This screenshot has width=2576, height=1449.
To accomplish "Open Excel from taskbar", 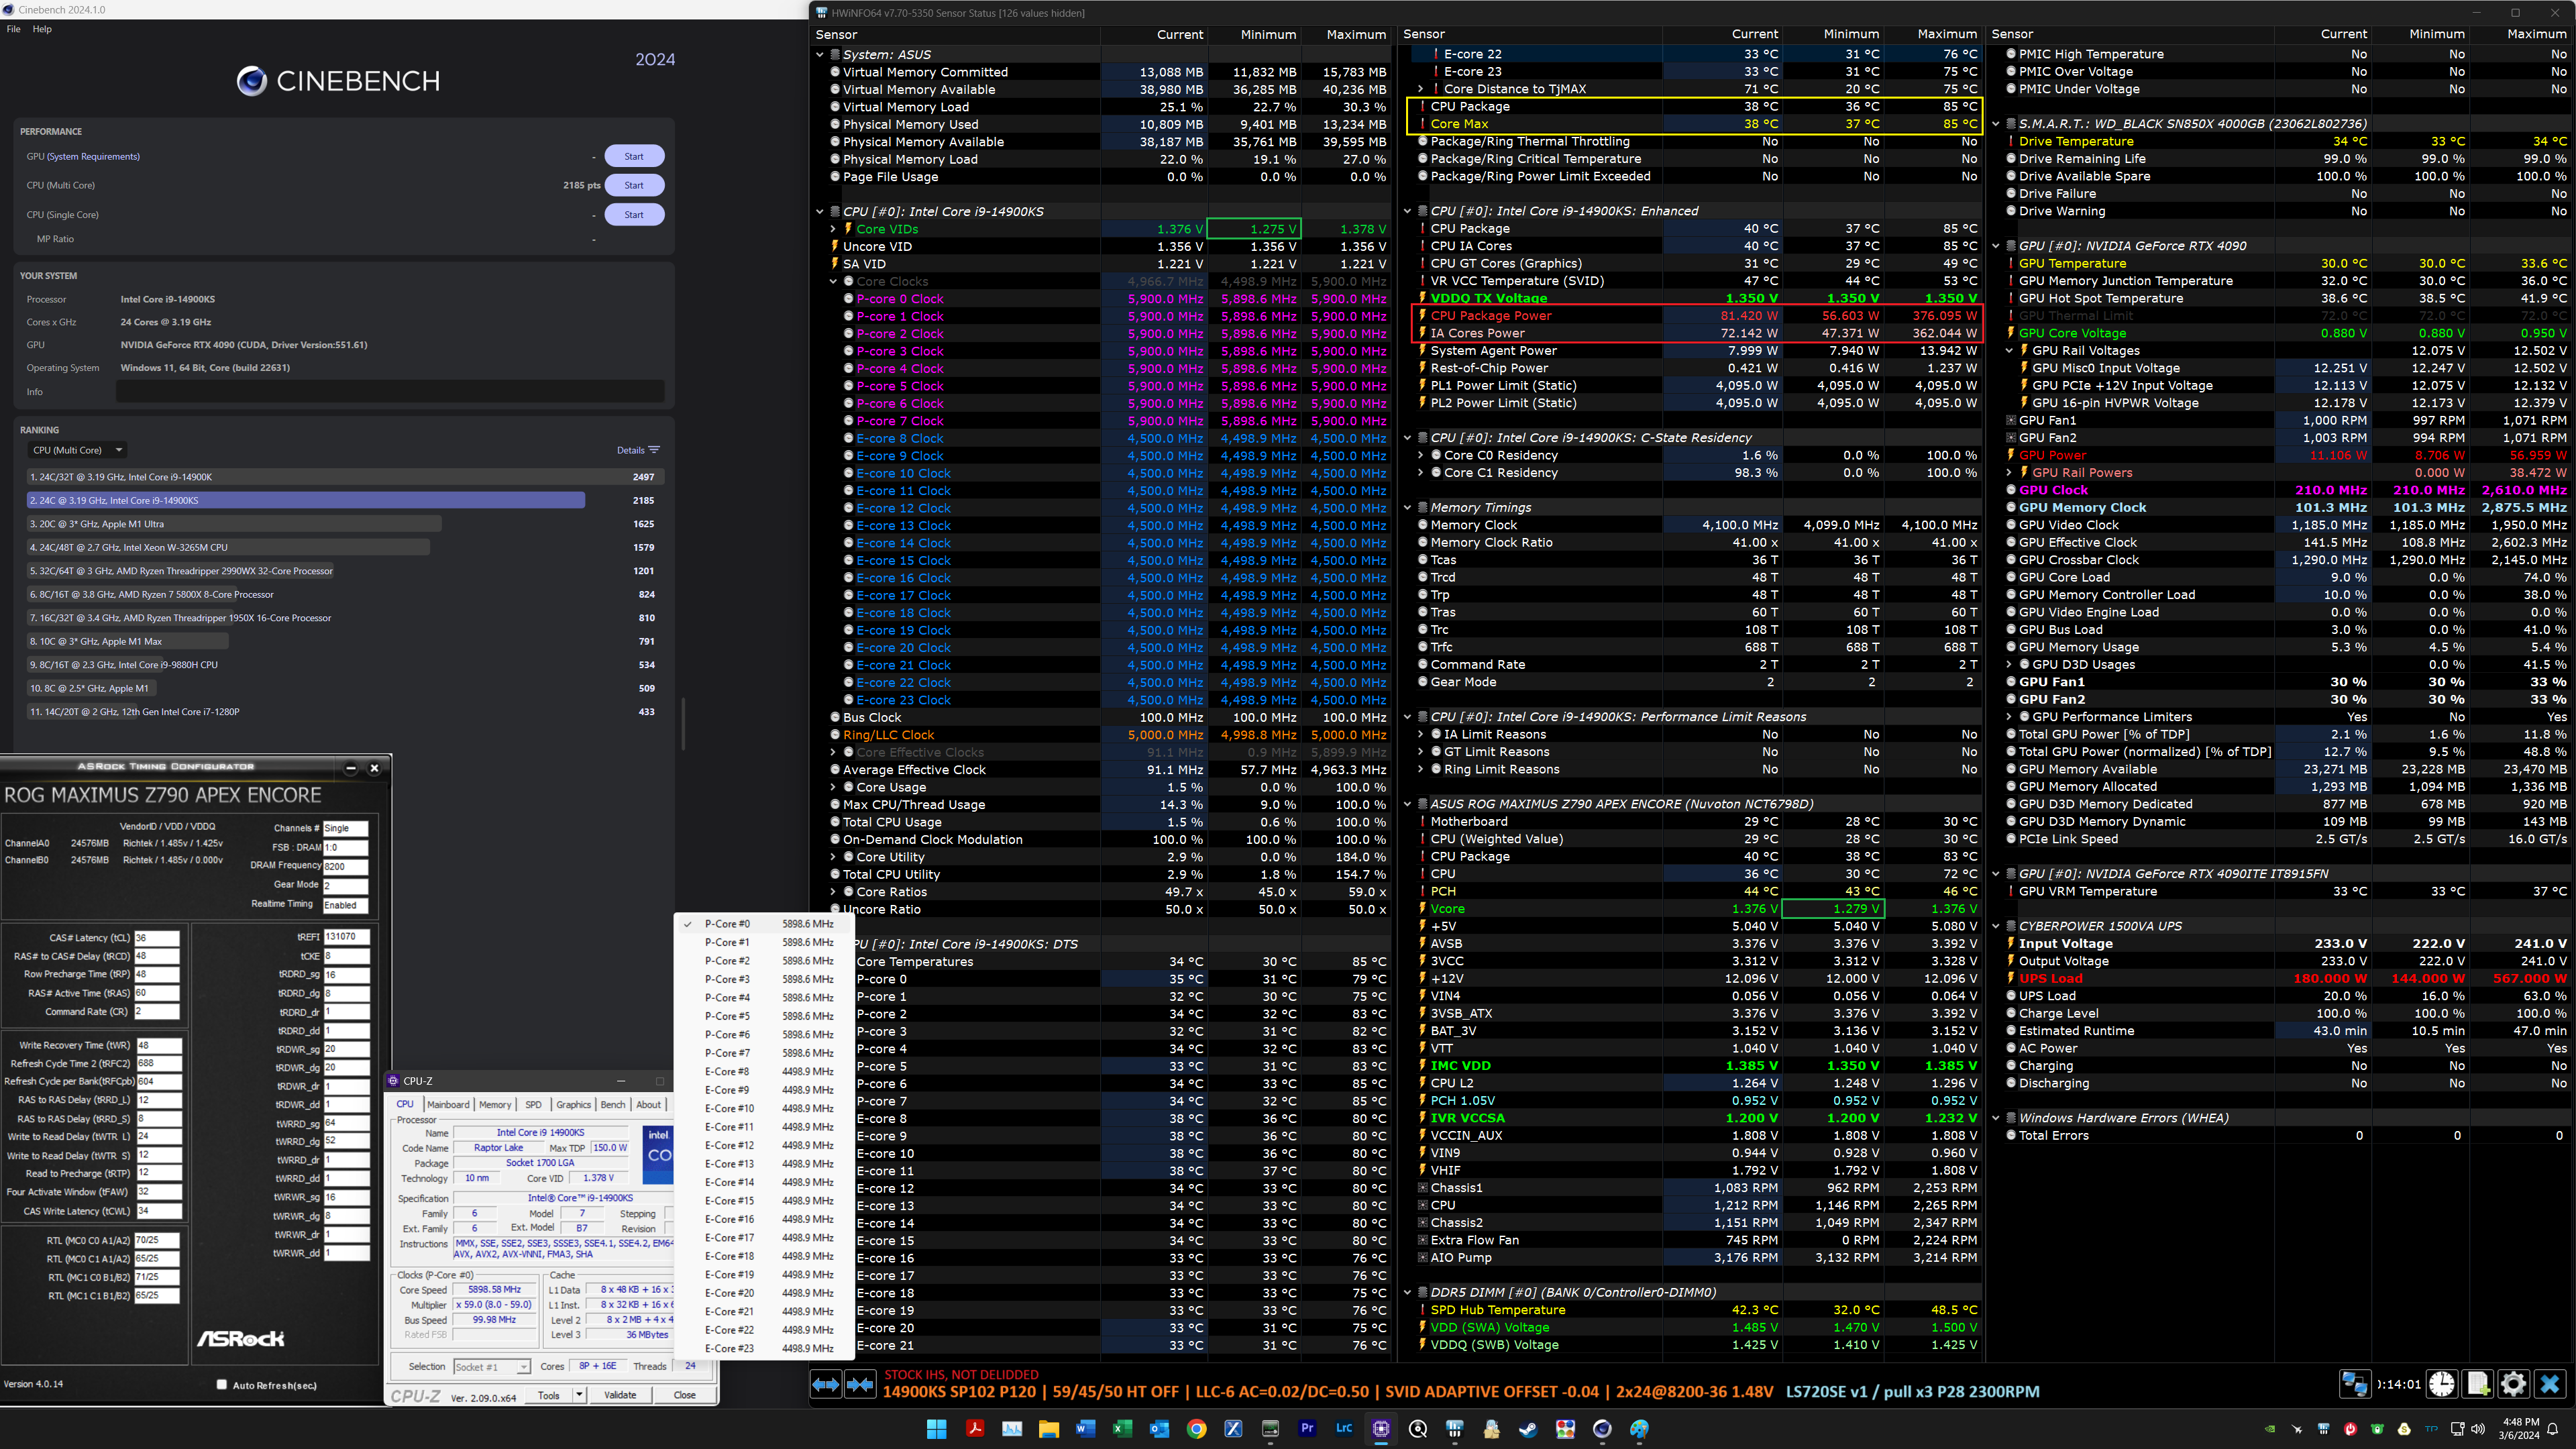I will click(x=1122, y=1428).
